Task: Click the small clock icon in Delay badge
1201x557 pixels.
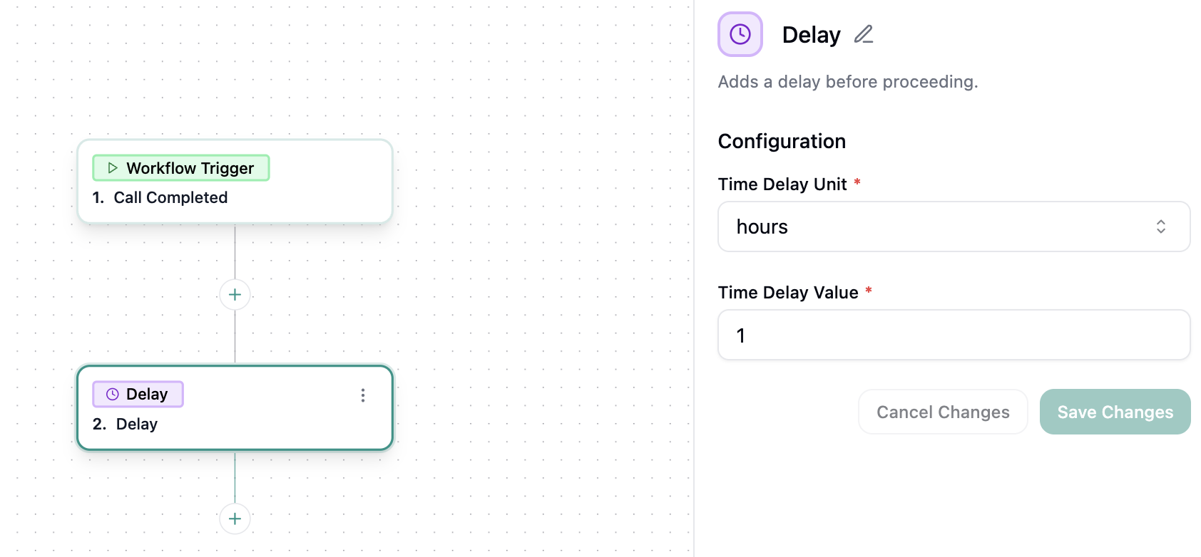Action: click(113, 395)
